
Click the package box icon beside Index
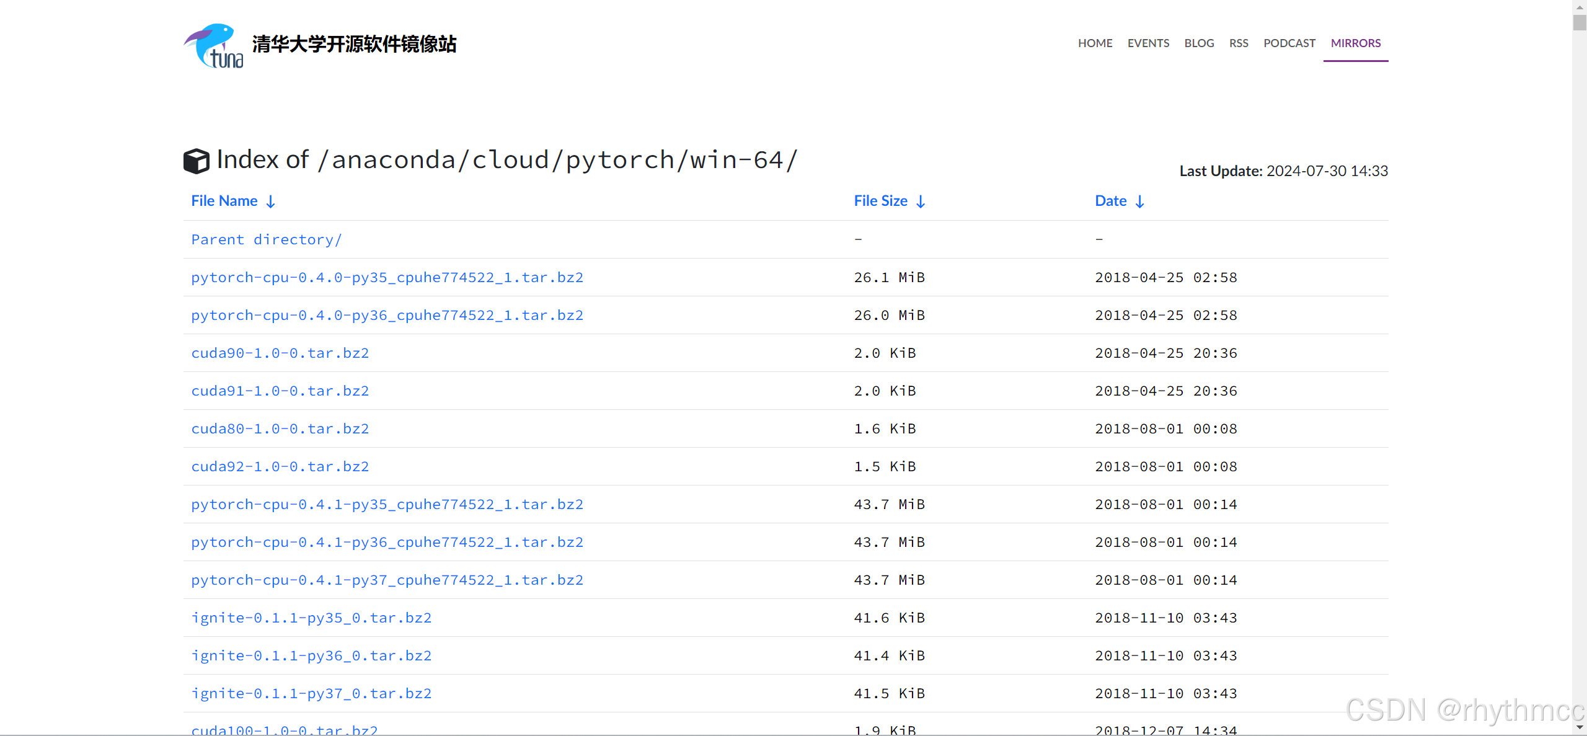[197, 161]
